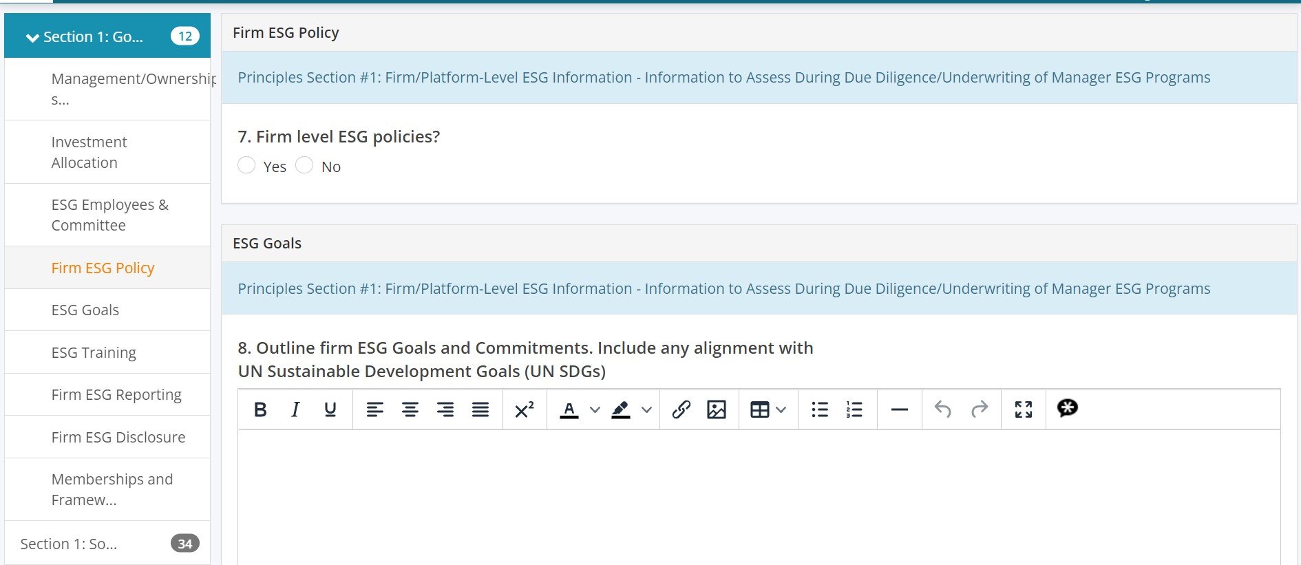Click the insert table icon
The image size is (1301, 565).
pos(760,409)
